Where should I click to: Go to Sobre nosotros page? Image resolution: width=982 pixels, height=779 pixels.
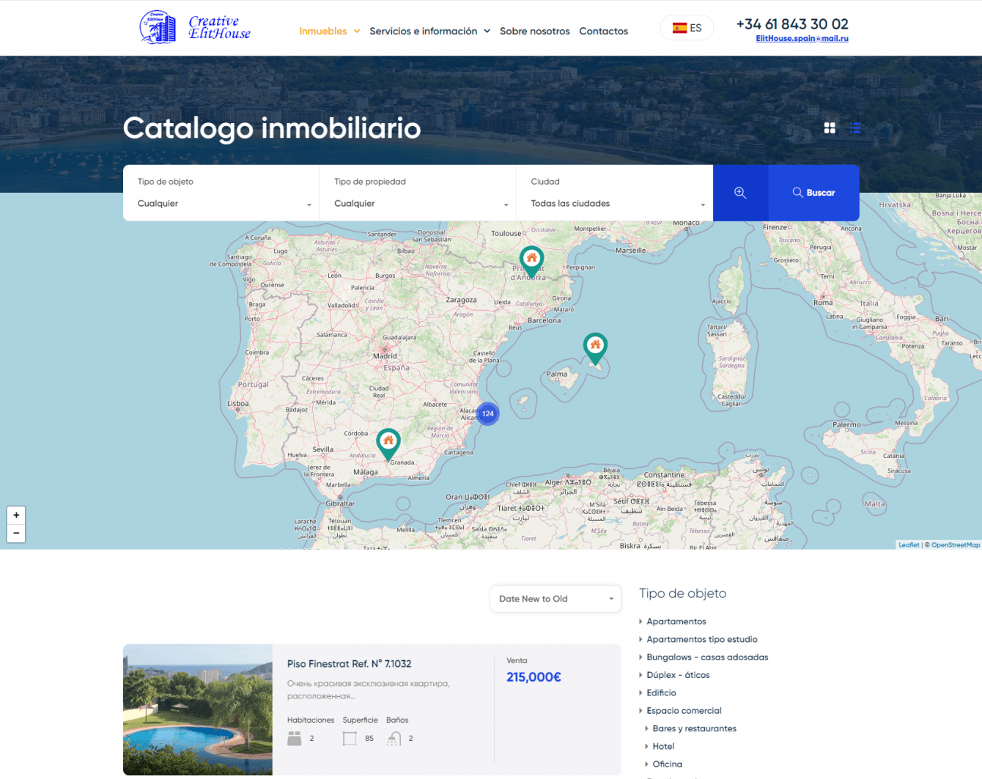tap(535, 31)
